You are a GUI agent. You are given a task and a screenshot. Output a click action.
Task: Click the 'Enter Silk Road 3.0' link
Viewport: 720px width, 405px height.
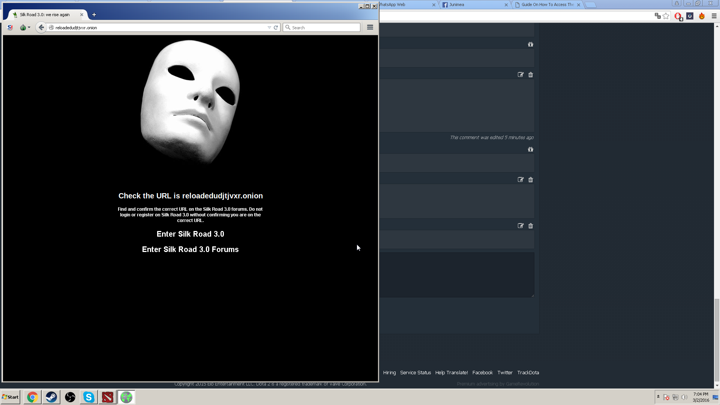click(190, 234)
